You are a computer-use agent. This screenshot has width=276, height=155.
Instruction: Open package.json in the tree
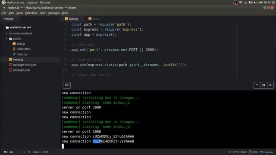[x=22, y=70]
